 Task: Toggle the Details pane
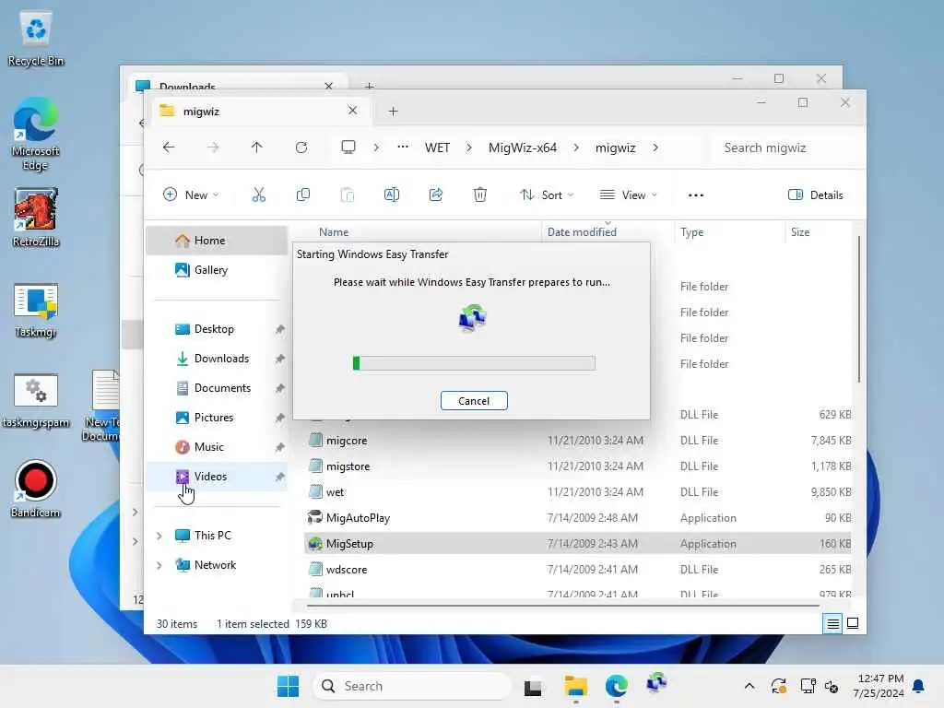pos(815,195)
